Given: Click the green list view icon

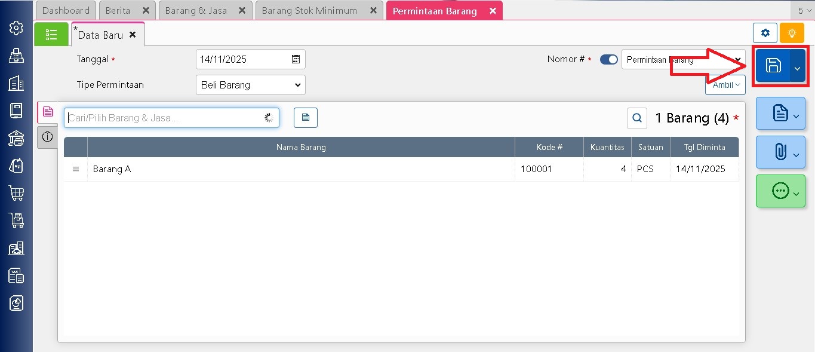Looking at the screenshot, I should tap(51, 35).
